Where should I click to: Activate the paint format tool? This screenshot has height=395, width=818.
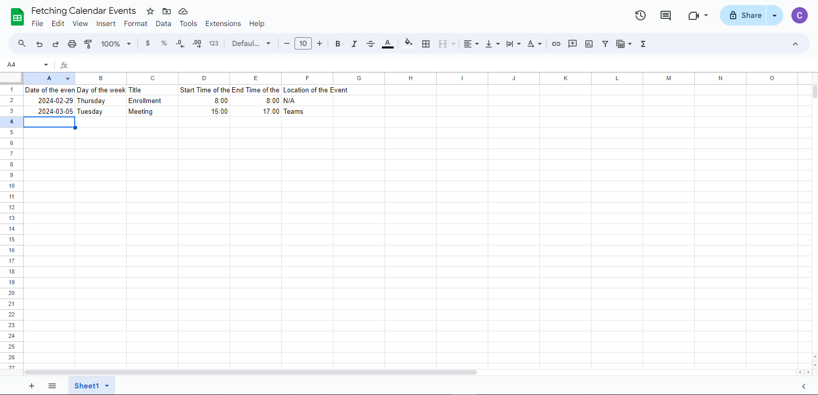(88, 44)
